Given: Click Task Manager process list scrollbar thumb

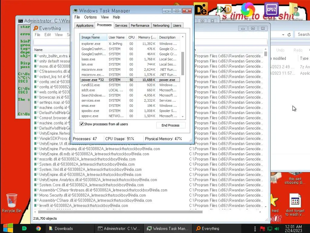Looking at the screenshot, I should [183, 63].
